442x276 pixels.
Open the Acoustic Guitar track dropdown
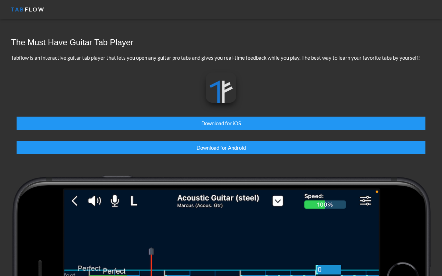tap(278, 201)
